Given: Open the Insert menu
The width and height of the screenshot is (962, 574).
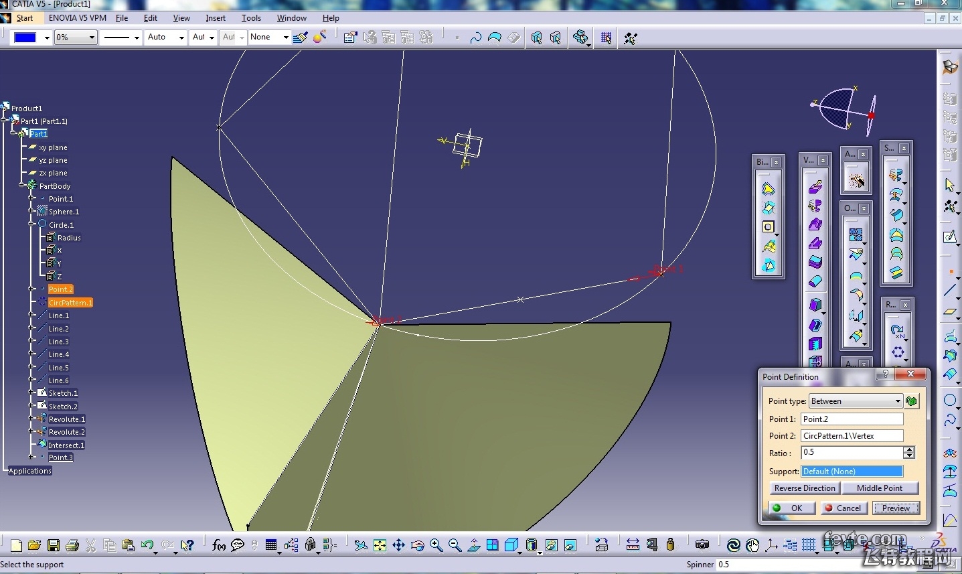Looking at the screenshot, I should click(x=216, y=18).
